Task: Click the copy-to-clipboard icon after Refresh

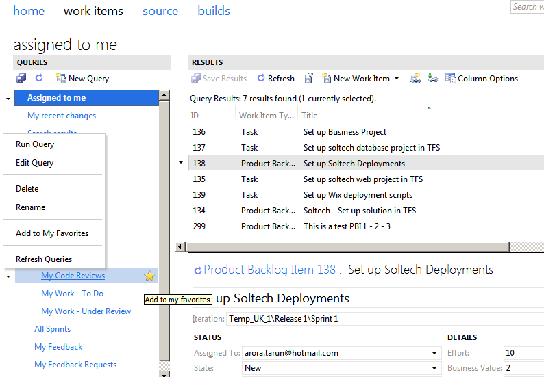Action: pos(308,79)
